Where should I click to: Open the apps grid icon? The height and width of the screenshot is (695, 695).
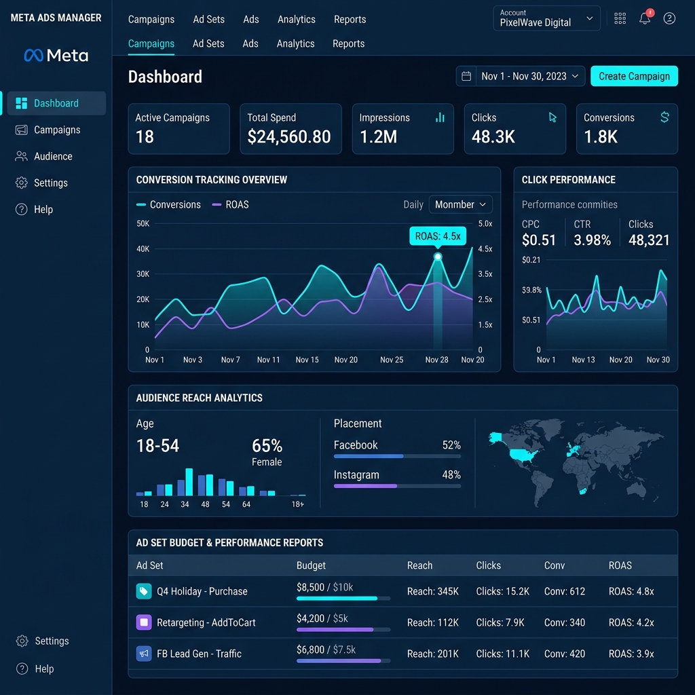(620, 18)
